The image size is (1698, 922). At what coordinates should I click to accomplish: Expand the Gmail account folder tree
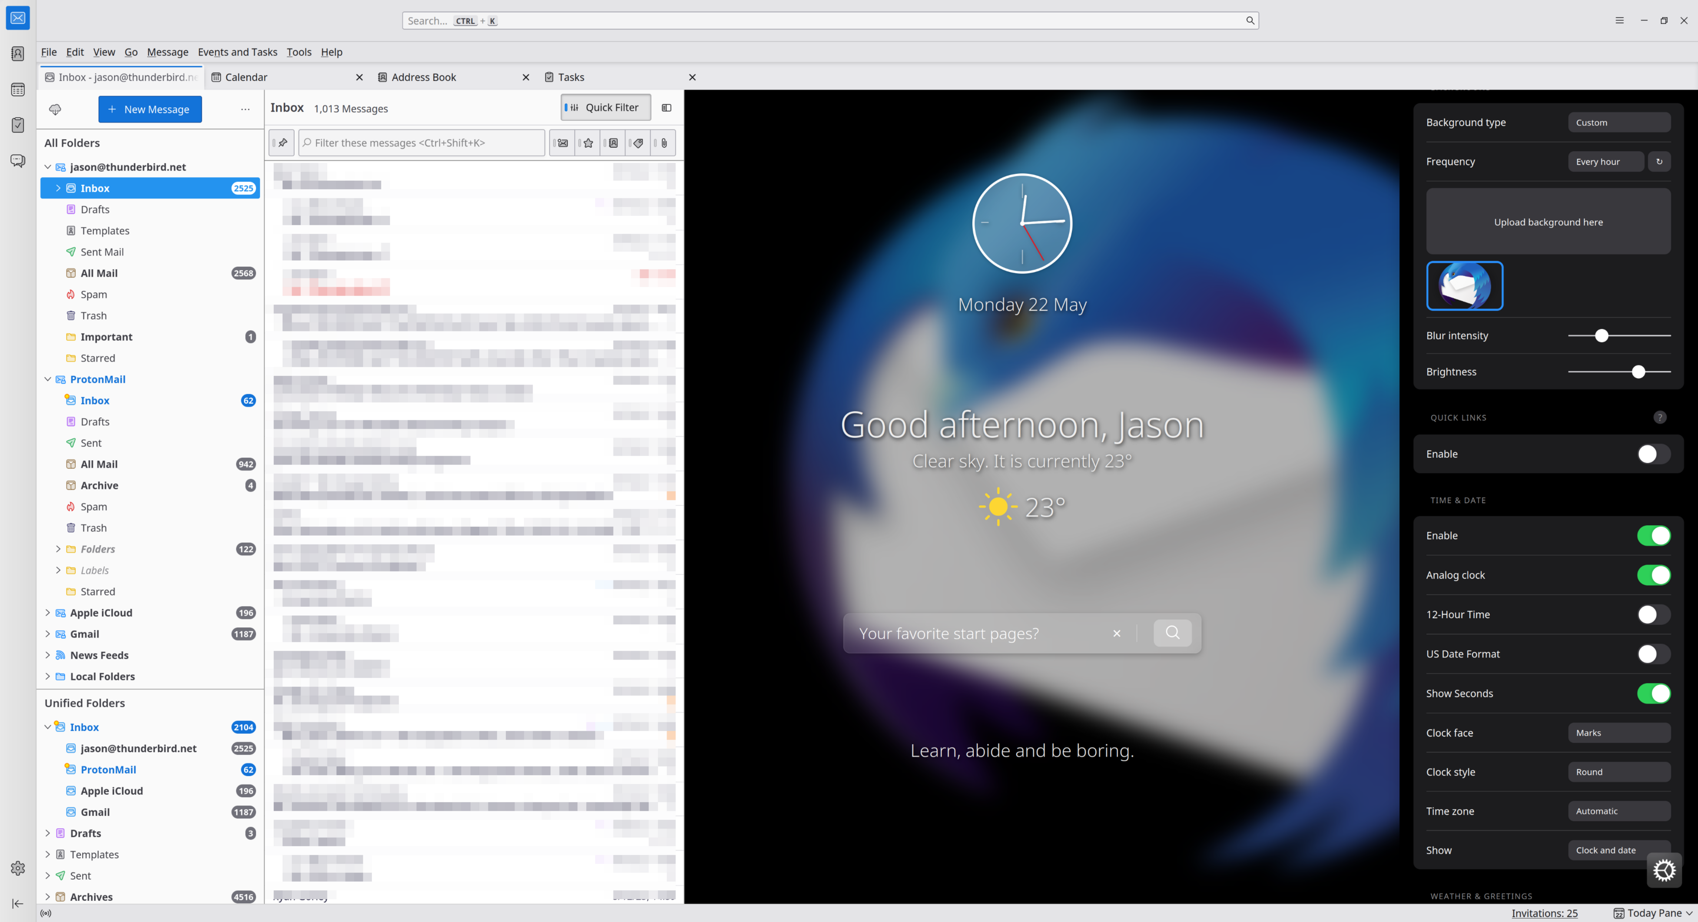(47, 634)
